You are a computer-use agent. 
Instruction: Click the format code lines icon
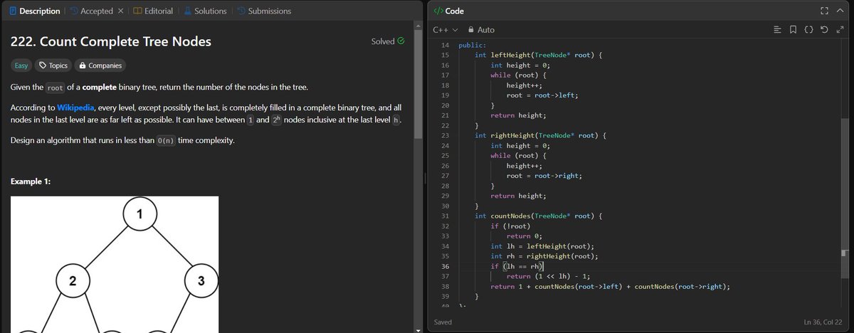pyautogui.click(x=777, y=30)
